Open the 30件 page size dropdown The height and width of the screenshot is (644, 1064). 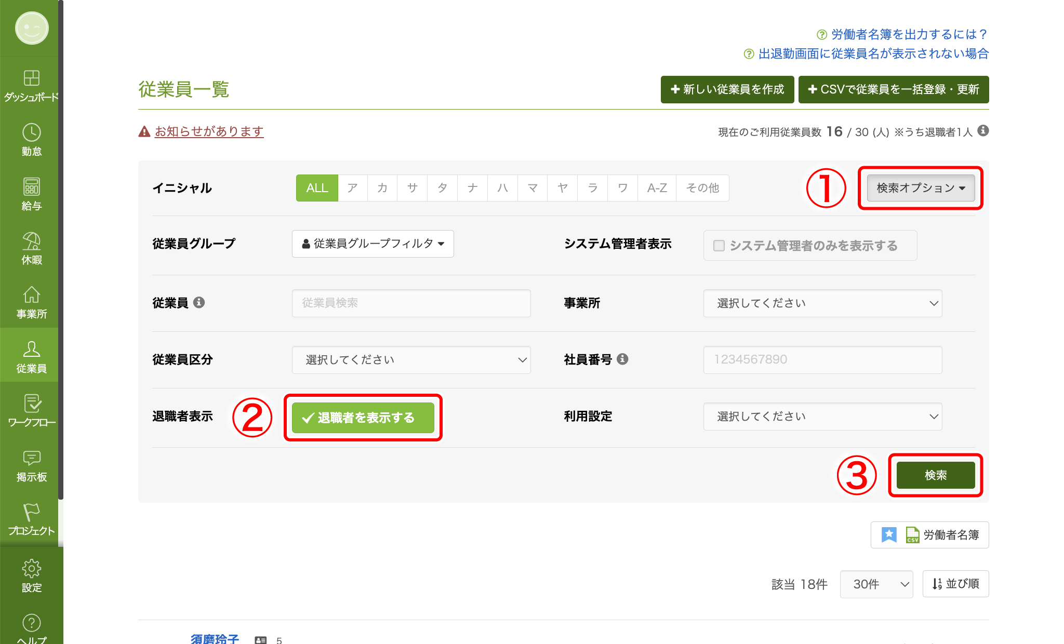(876, 584)
